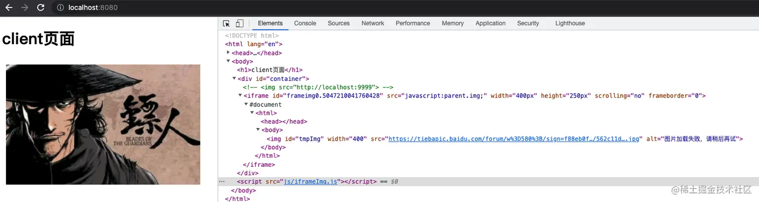
Task: Click the client页面 page heading
Action: coord(39,39)
